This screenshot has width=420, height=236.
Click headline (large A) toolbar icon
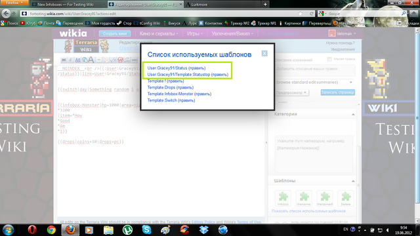click(x=91, y=60)
